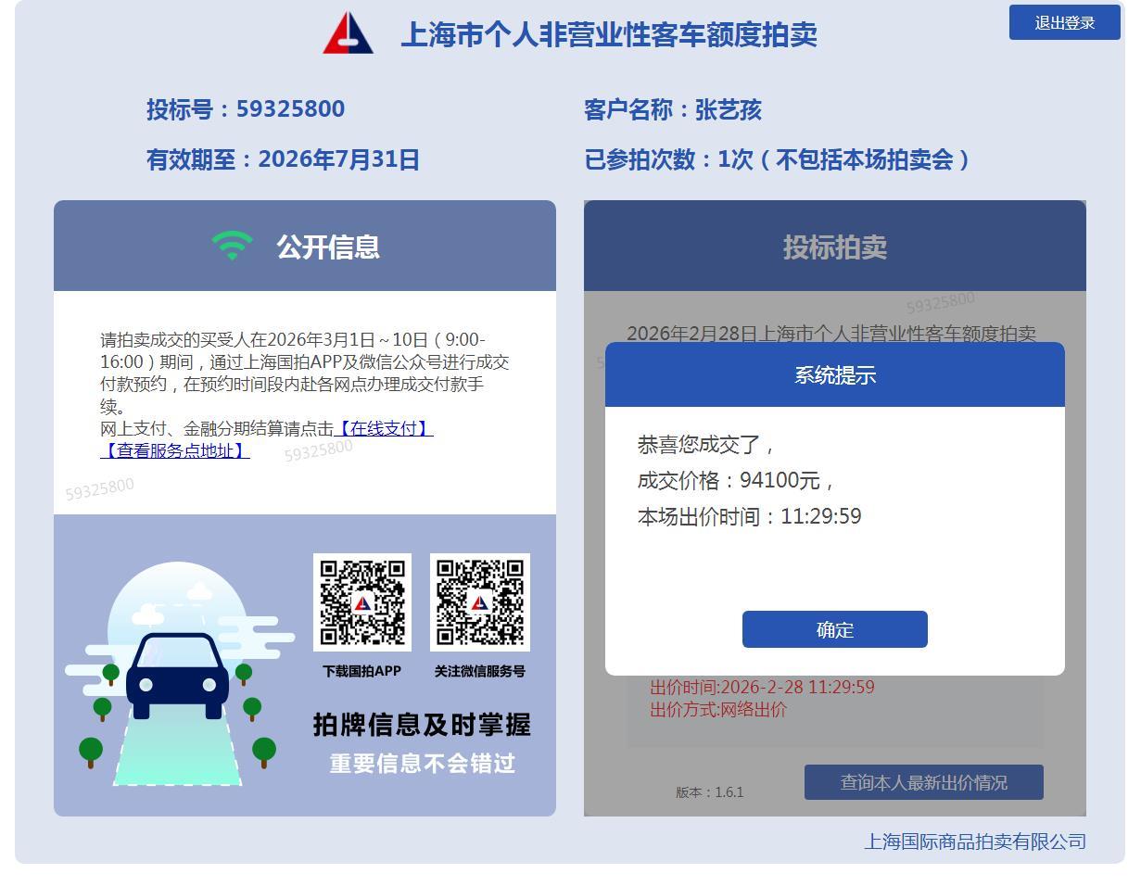Screen dimensions: 1141x886
Task: Click the 拍牌信息及时掌握 banner slogan
Action: point(422,725)
